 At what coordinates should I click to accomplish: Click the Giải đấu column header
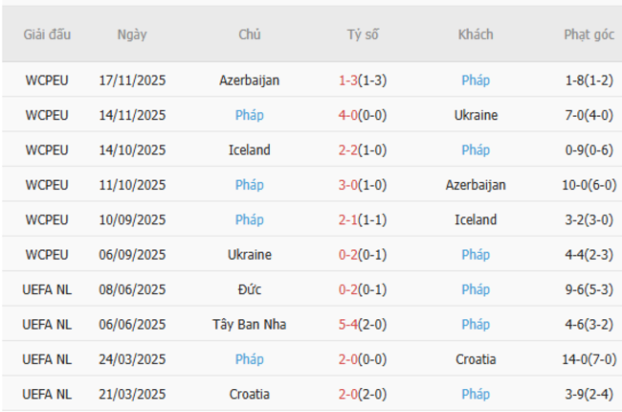coord(47,34)
